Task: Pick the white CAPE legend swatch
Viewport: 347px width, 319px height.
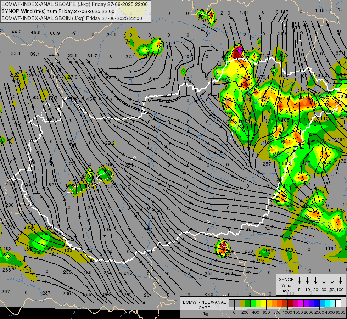Action: click(338, 303)
